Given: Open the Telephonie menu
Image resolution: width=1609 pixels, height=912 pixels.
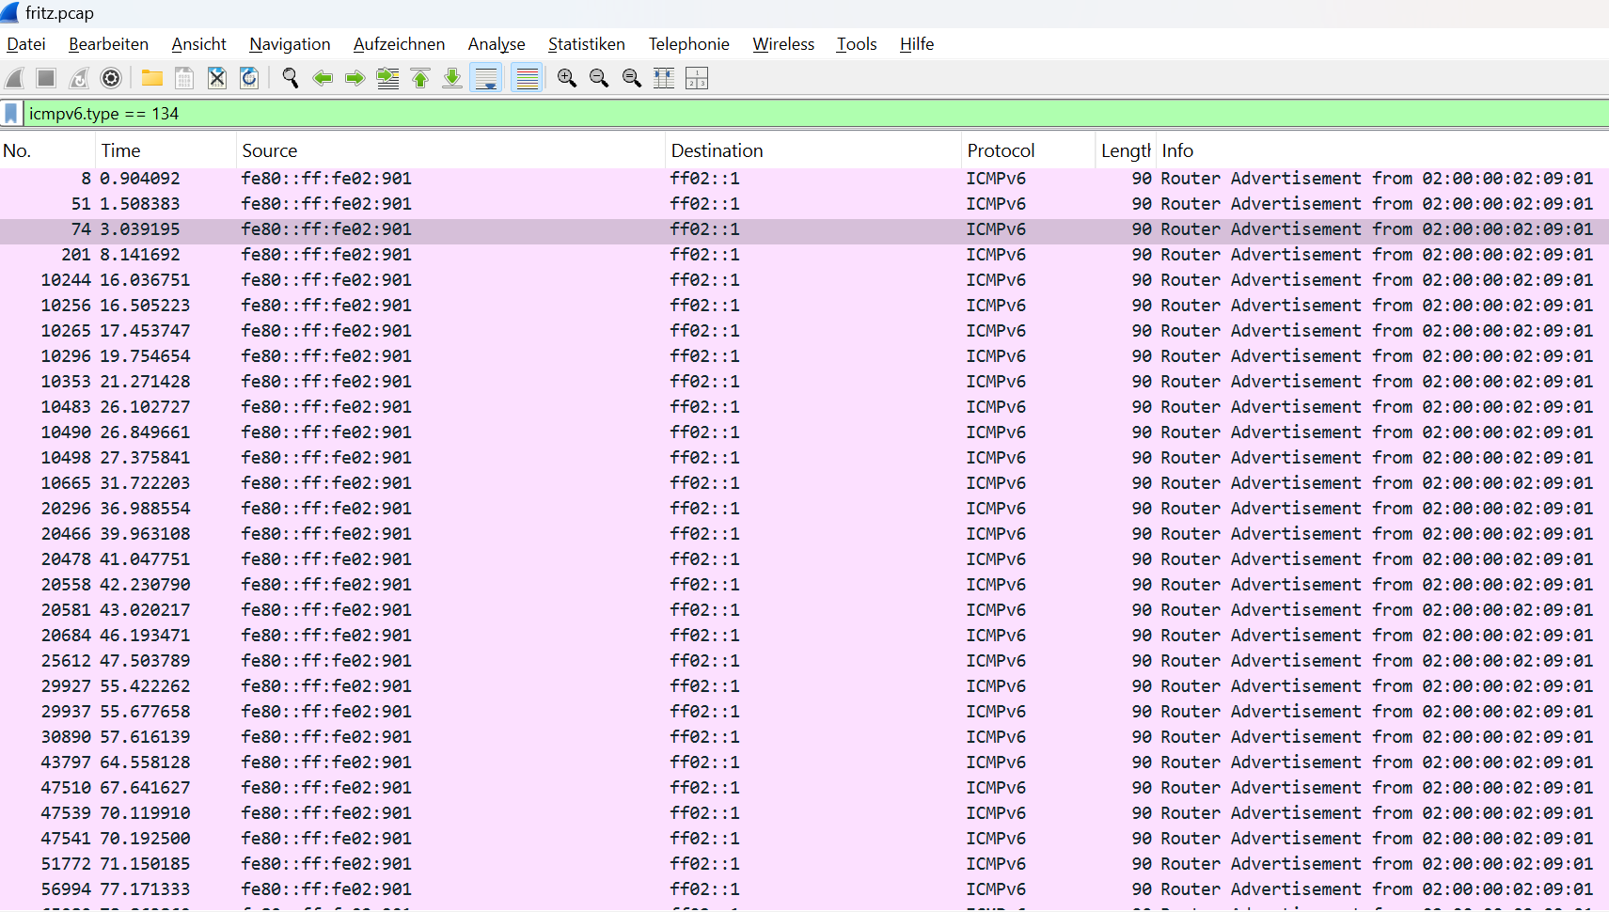Looking at the screenshot, I should click(688, 44).
